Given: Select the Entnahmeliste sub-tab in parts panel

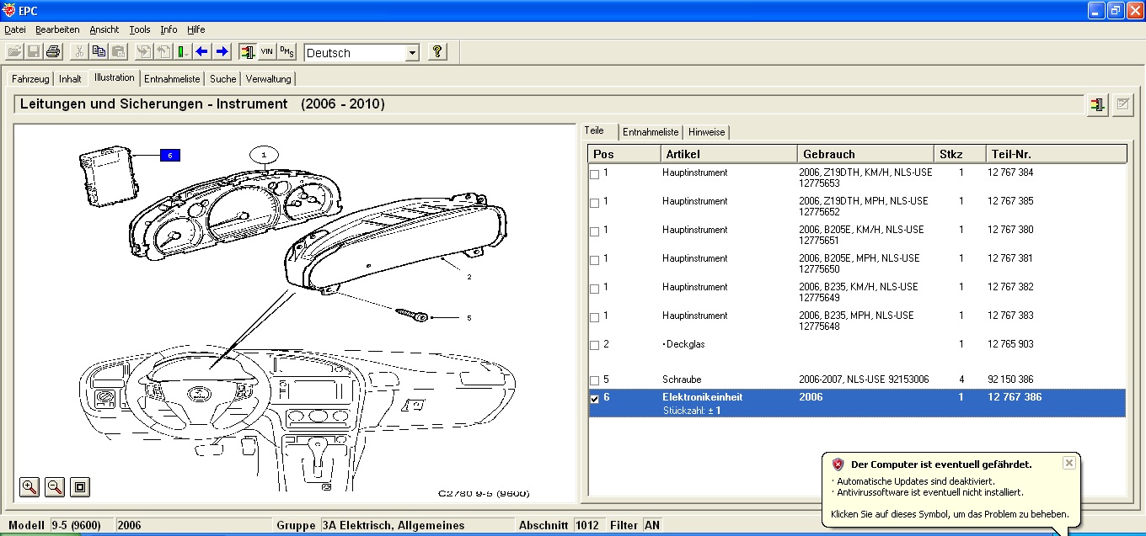Looking at the screenshot, I should pos(651,132).
